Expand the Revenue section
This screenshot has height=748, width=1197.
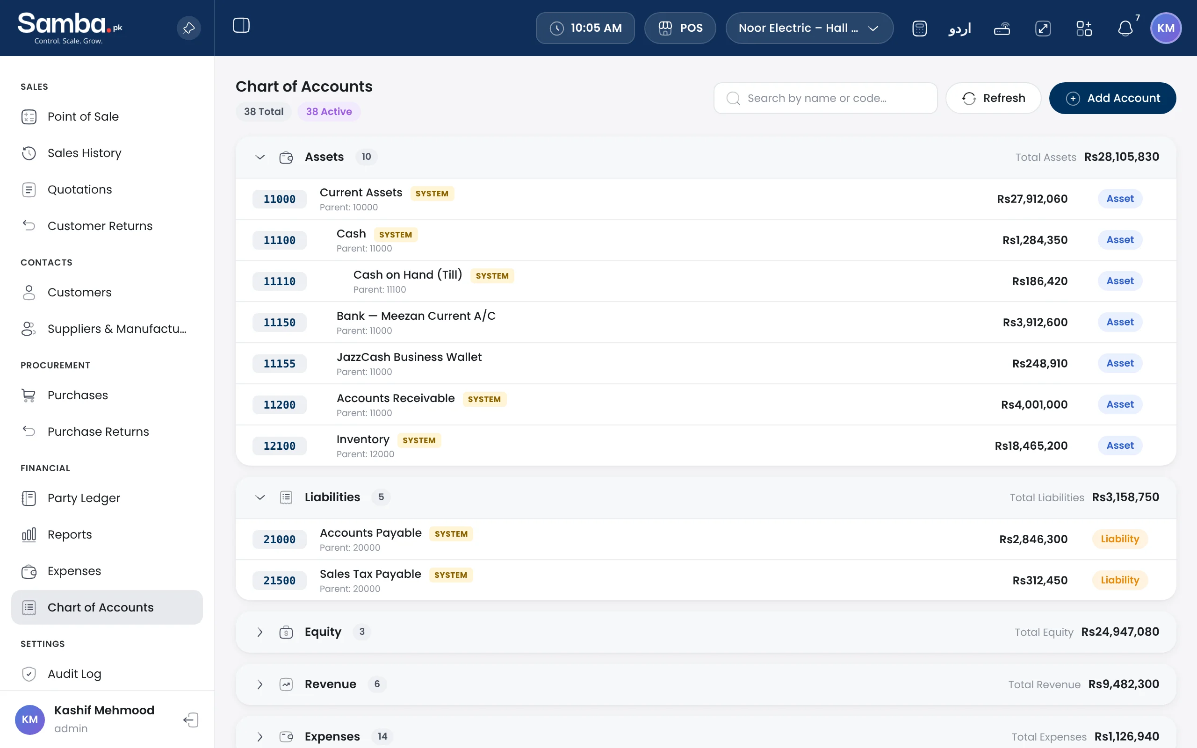pyautogui.click(x=260, y=685)
